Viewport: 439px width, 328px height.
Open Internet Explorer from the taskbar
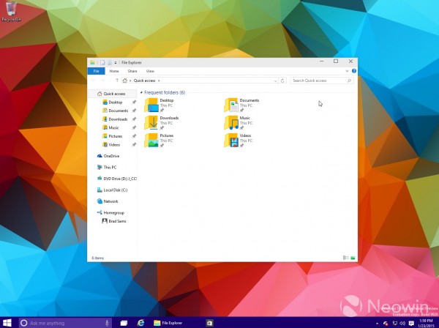[x=138, y=322]
